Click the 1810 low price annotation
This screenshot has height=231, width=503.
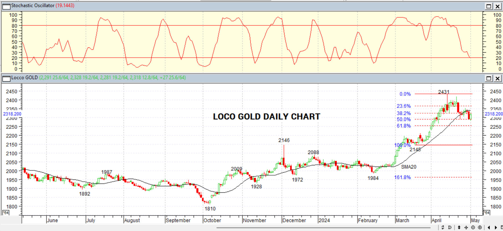click(x=210, y=209)
